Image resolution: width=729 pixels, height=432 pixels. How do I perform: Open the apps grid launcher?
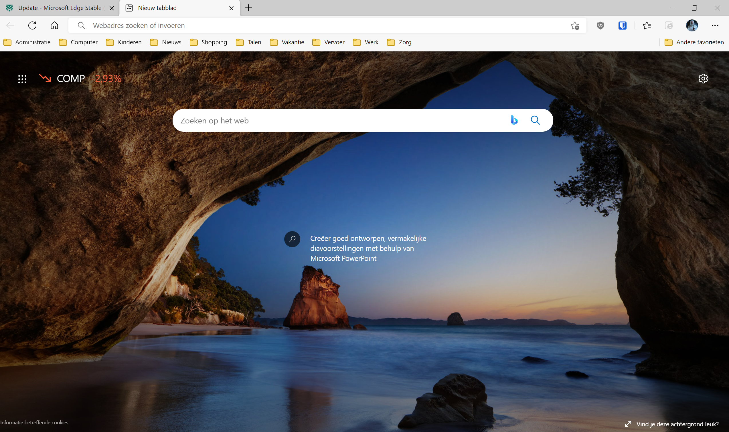pos(22,79)
